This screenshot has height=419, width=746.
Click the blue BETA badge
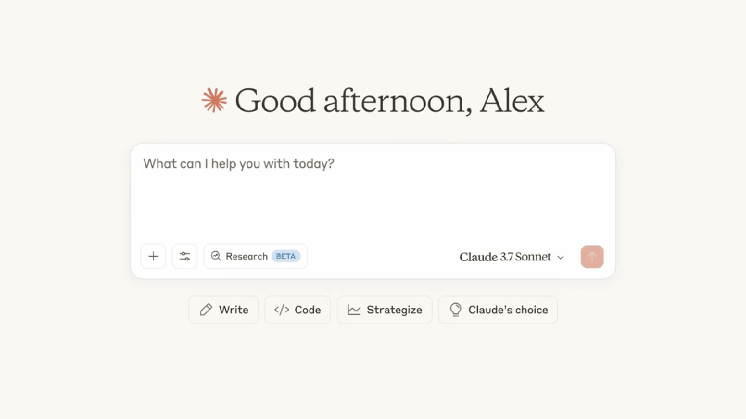coord(286,256)
